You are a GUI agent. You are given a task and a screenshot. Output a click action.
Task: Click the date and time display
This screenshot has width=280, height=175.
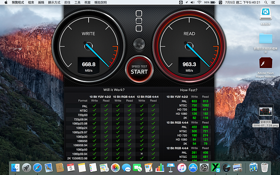243,2
